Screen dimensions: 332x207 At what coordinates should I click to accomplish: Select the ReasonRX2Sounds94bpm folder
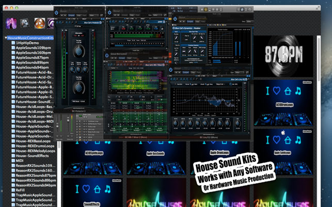pyautogui.click(x=36, y=185)
